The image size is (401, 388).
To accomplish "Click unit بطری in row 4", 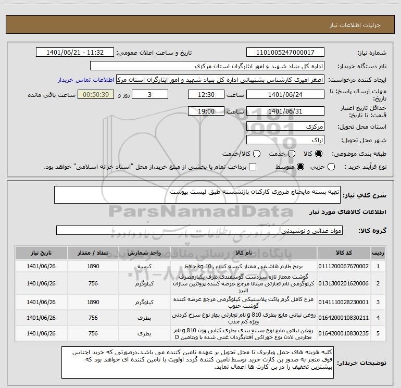I will [x=144, y=318].
